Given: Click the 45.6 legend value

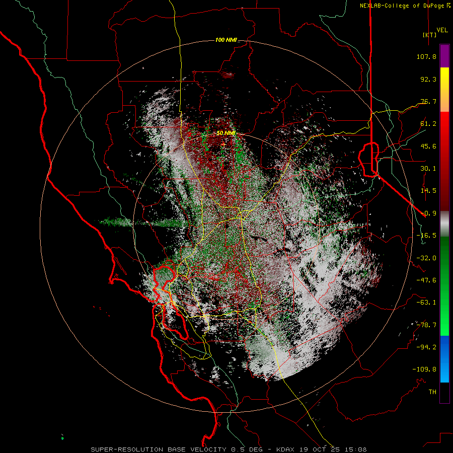Looking at the screenshot, I should pos(428,146).
